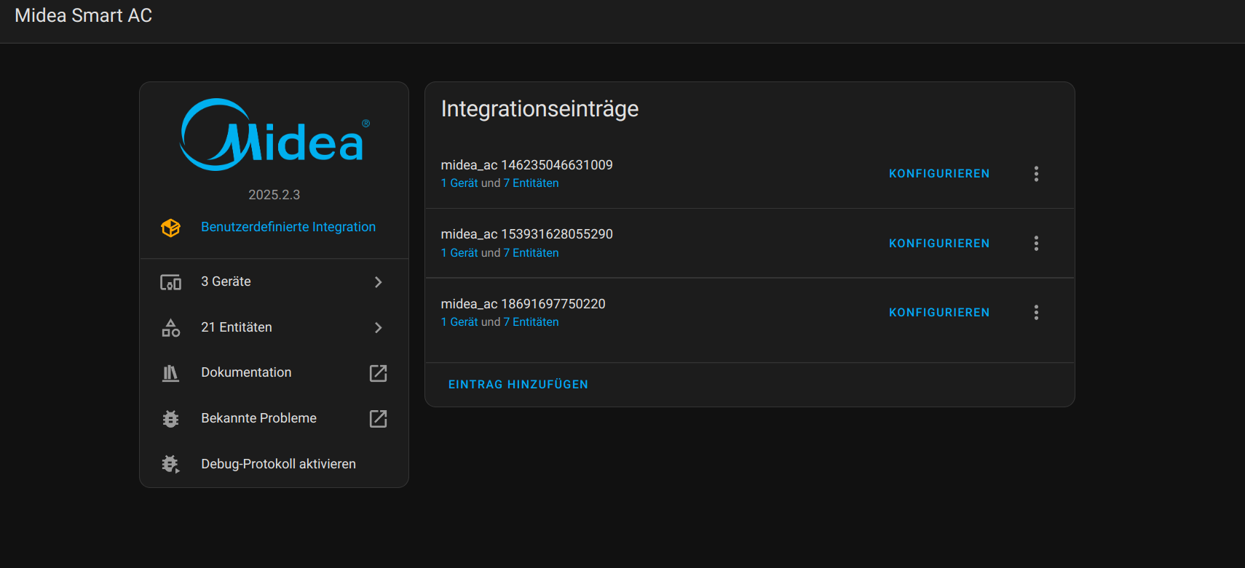Click the books icon beside Dokumentation
This screenshot has height=568, width=1245.
[x=170, y=373]
